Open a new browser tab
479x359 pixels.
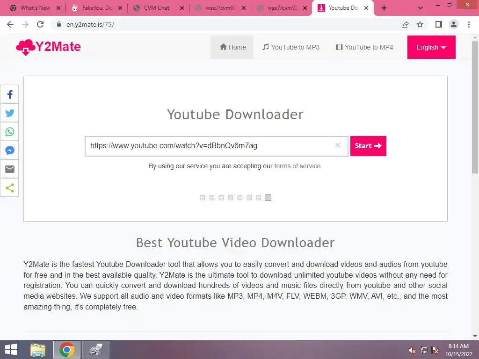click(x=384, y=8)
